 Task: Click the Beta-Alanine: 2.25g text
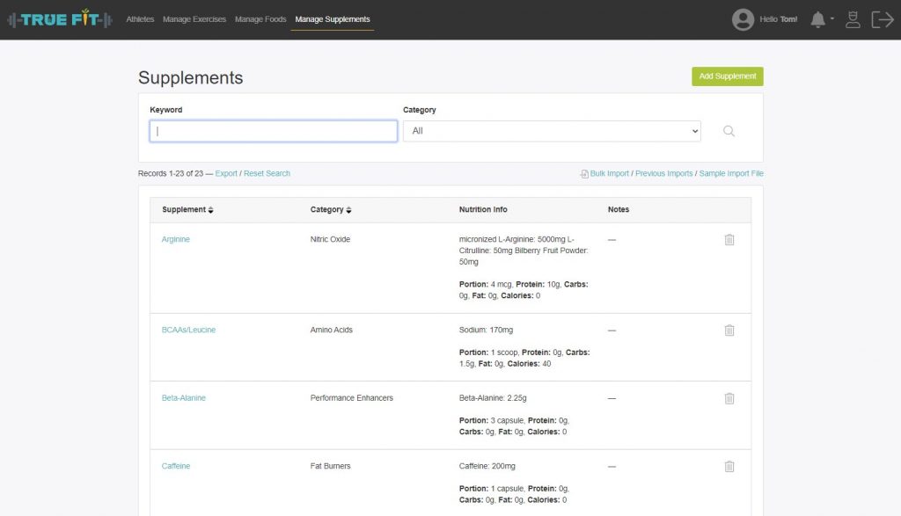tap(493, 397)
